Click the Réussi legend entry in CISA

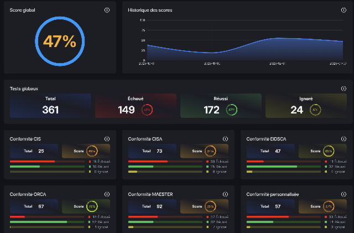coord(217,167)
